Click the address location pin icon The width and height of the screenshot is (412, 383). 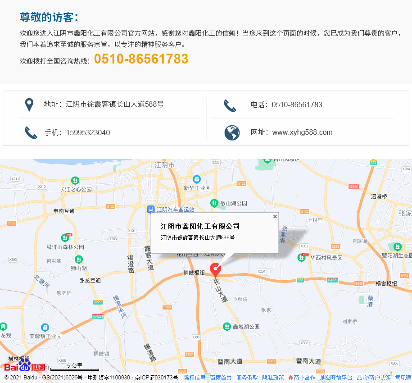point(29,105)
